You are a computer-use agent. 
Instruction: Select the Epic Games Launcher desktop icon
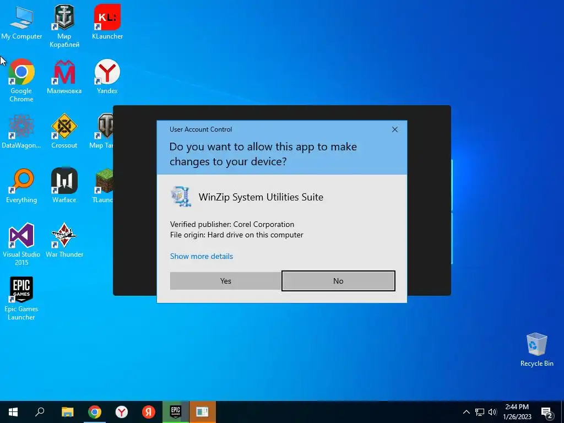(x=21, y=299)
